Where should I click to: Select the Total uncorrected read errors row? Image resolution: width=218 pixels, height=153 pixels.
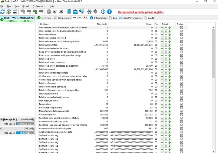tap(113, 73)
